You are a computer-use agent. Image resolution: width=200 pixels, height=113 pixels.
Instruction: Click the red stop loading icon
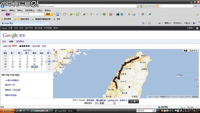point(153,6)
